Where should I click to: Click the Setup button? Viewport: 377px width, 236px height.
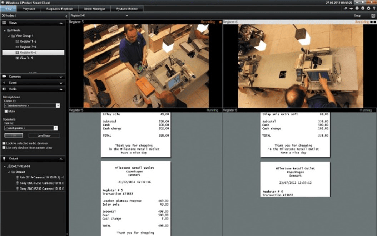coord(357,16)
